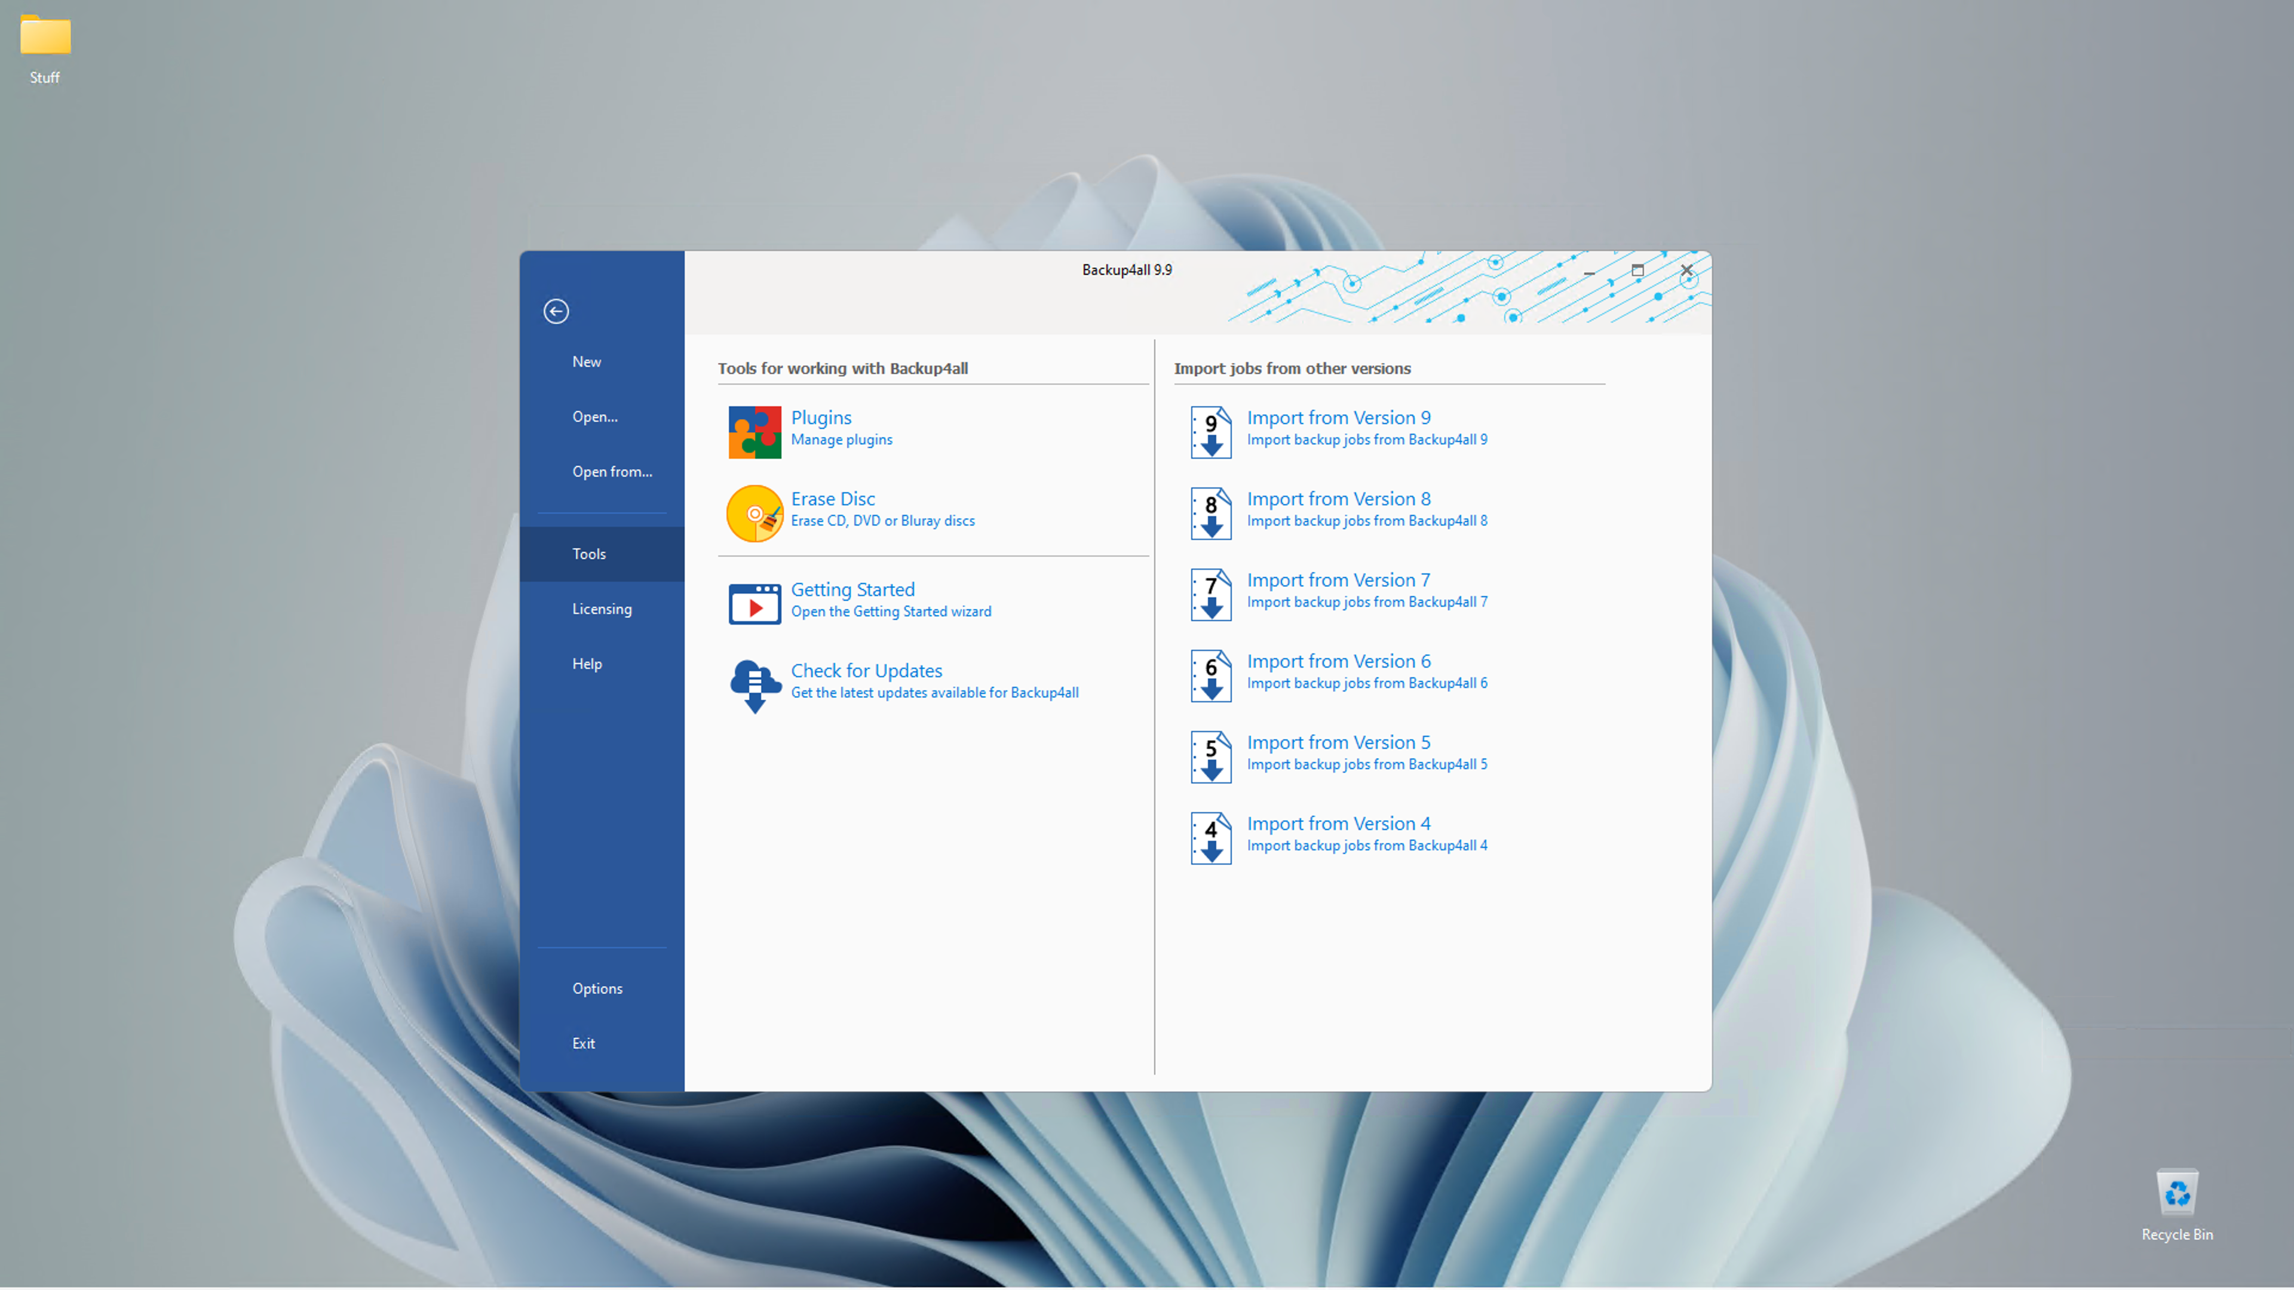Click 'Open the Getting Started wizard' text

pos(891,612)
